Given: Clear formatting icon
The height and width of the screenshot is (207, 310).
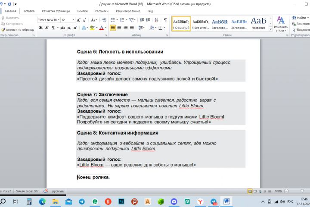Looking at the screenshot, I should (x=104, y=20).
